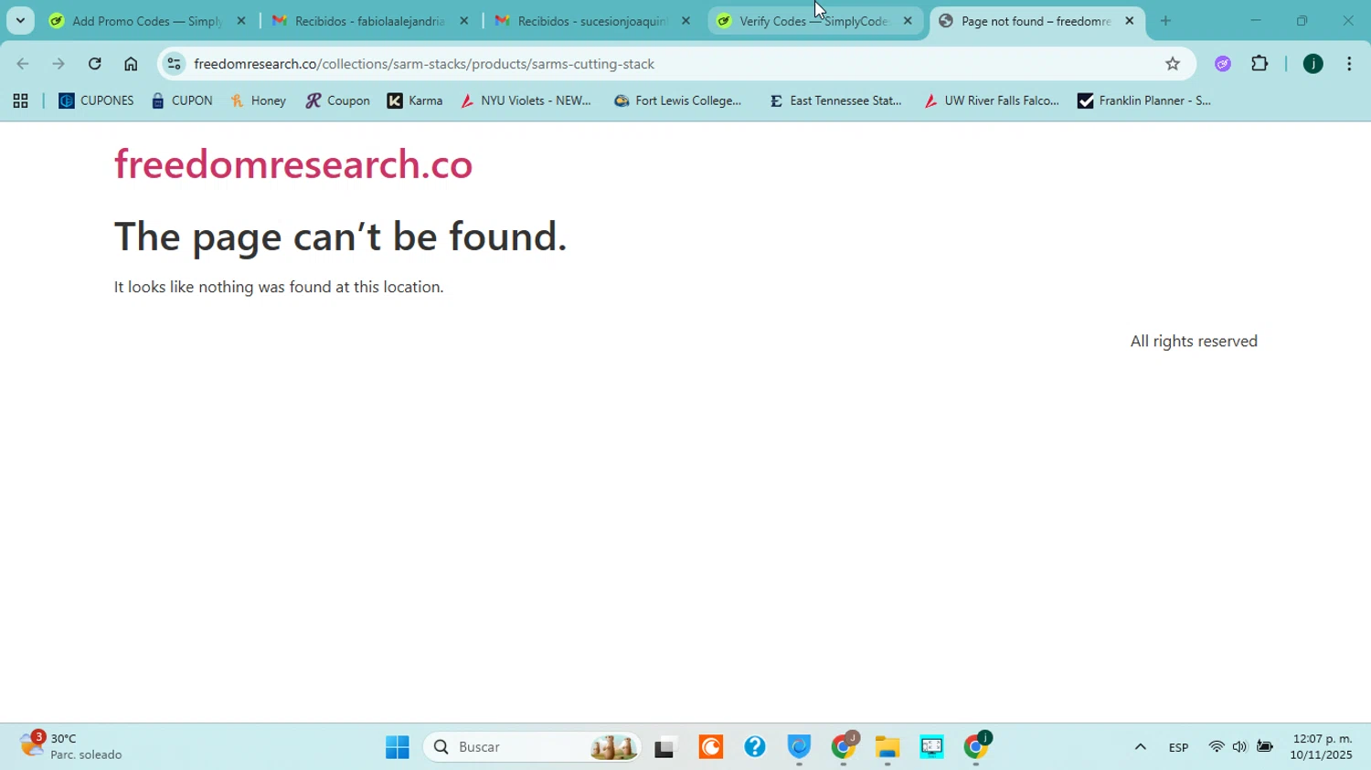This screenshot has width=1371, height=770.
Task: Open the tab search dropdown arrow
Action: pyautogui.click(x=20, y=20)
